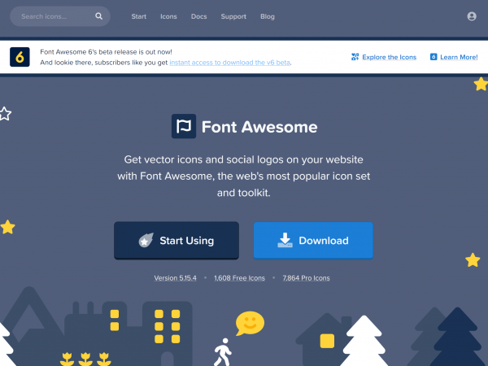The width and height of the screenshot is (488, 366).
Task: Open the Docs navigation item
Action: coord(199,16)
